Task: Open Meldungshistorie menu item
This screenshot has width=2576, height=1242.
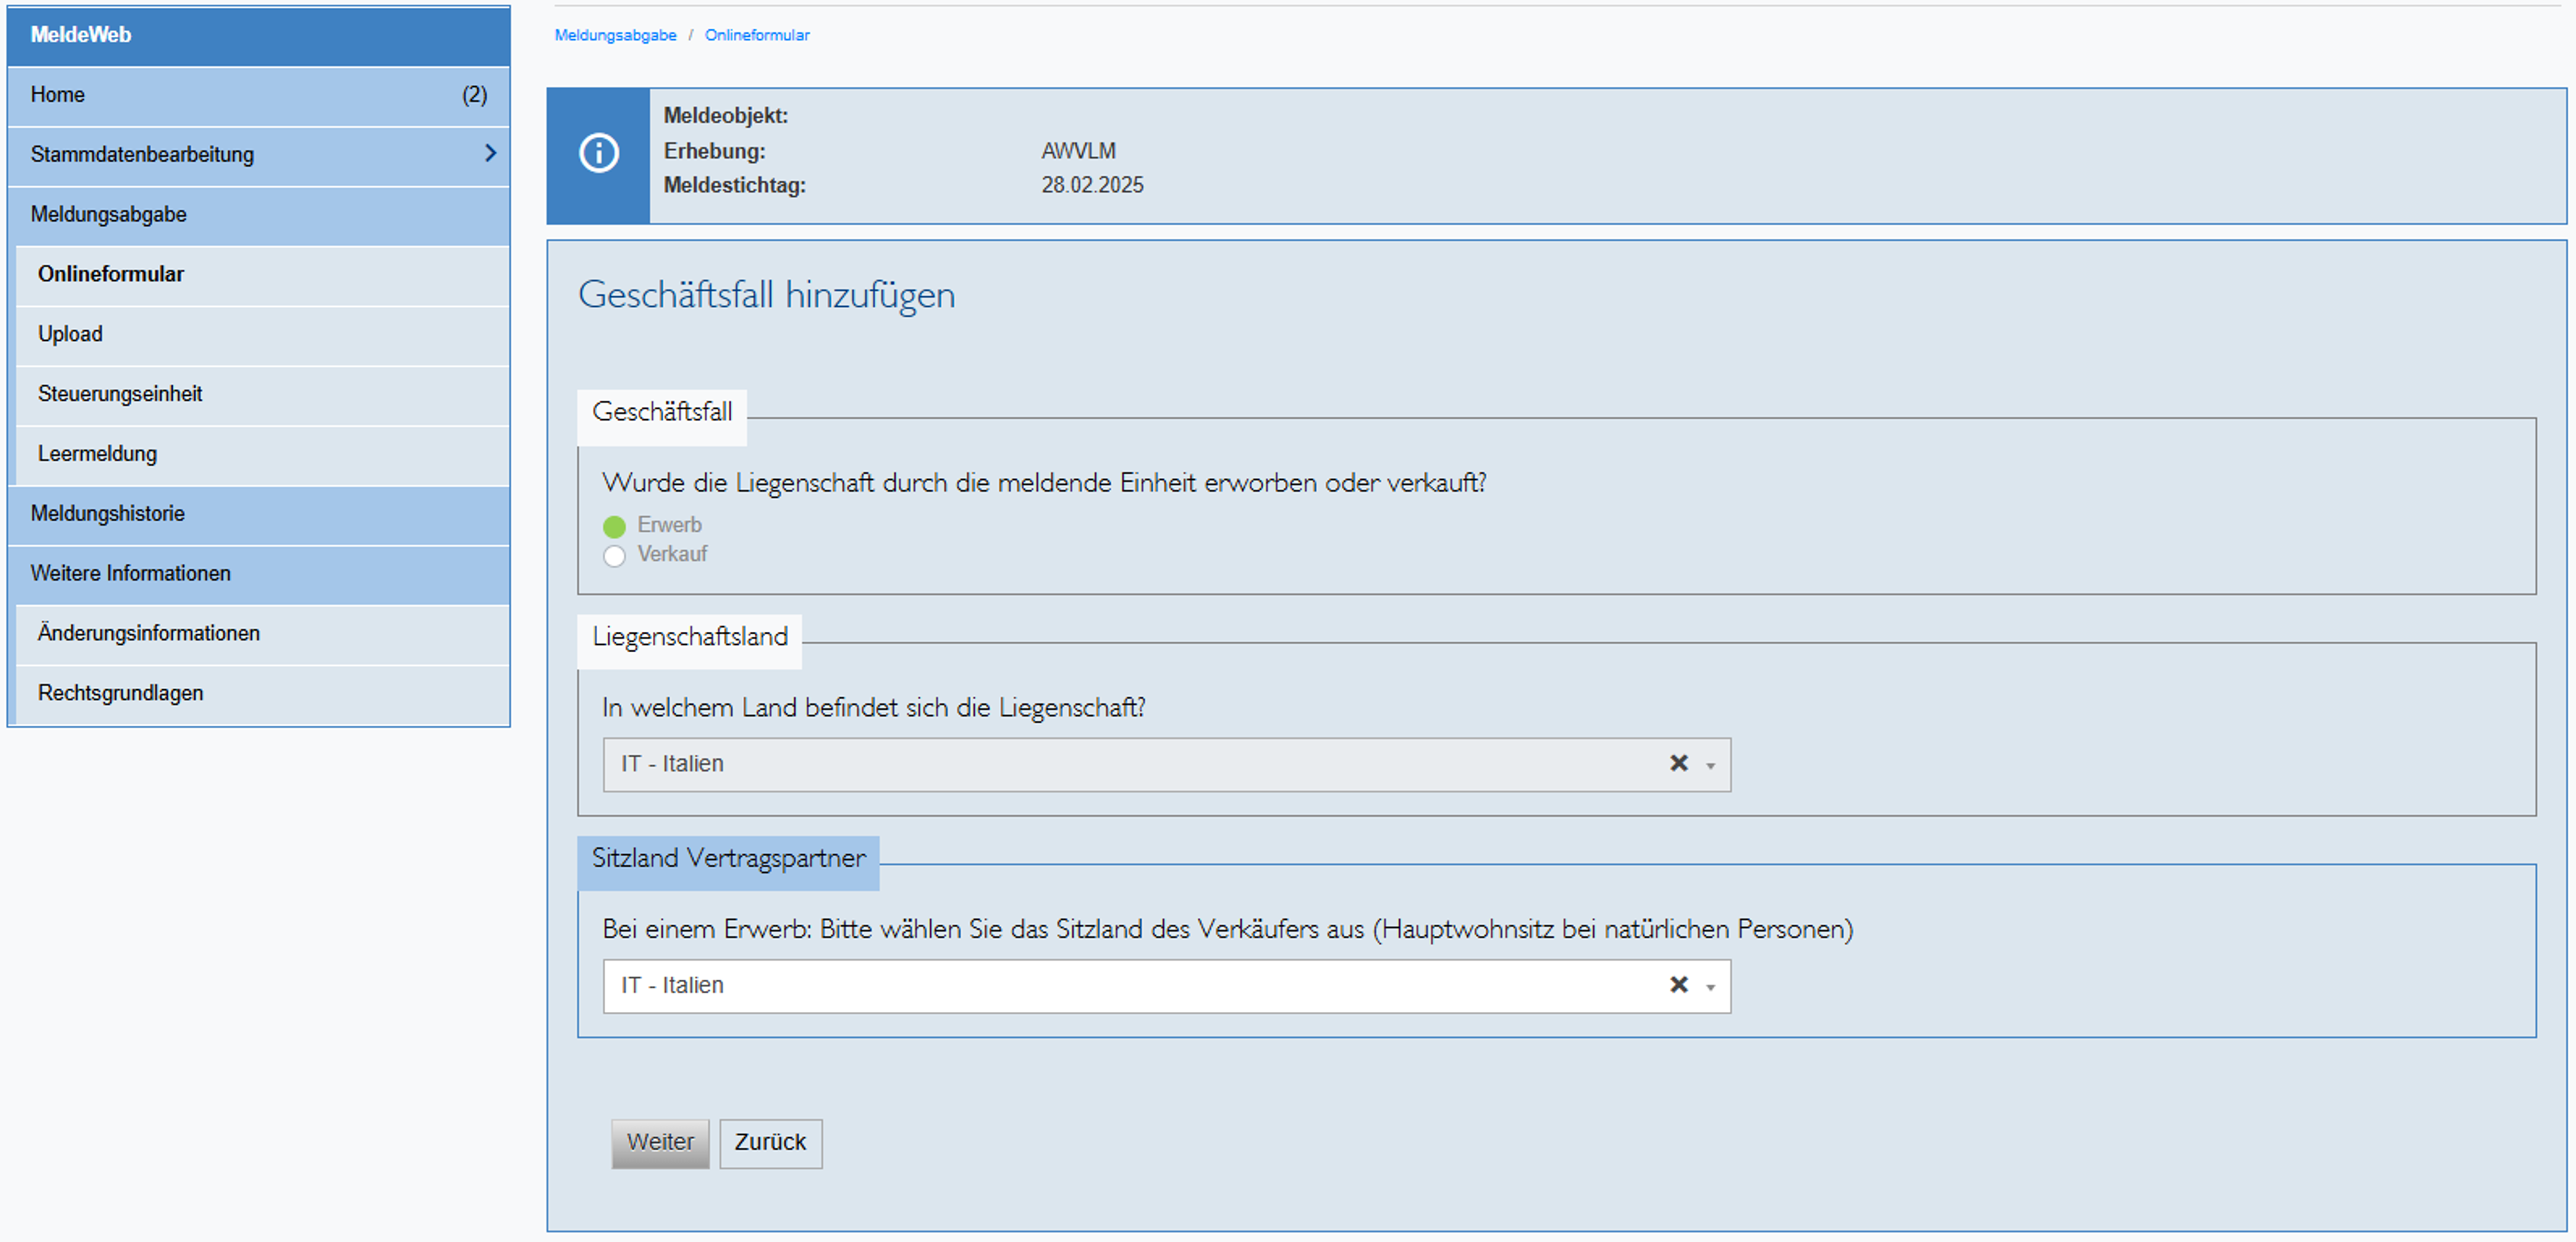Action: click(x=108, y=514)
